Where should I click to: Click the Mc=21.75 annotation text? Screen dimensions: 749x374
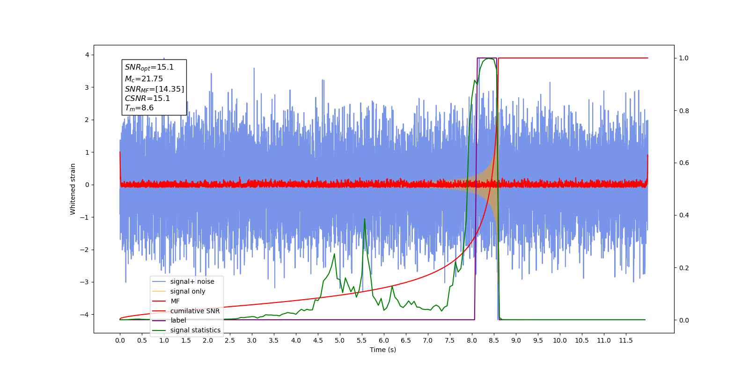(x=144, y=79)
